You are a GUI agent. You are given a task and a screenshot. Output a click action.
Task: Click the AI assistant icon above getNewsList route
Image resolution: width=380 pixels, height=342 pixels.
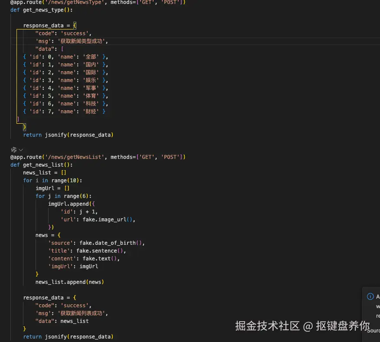click(14, 150)
